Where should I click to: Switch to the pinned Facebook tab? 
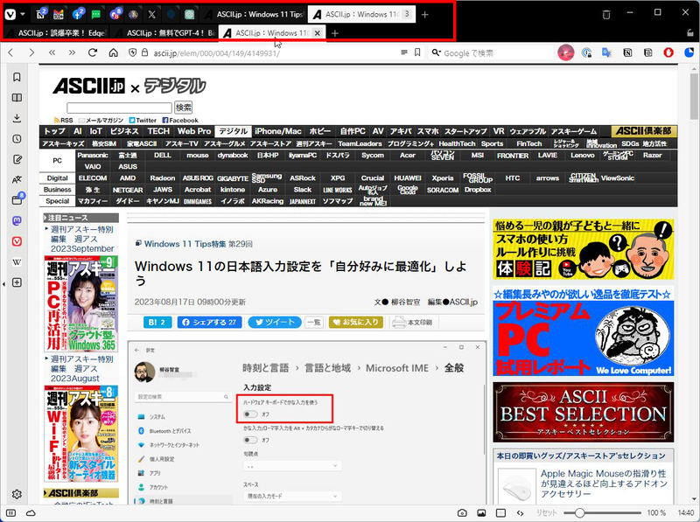coord(78,14)
